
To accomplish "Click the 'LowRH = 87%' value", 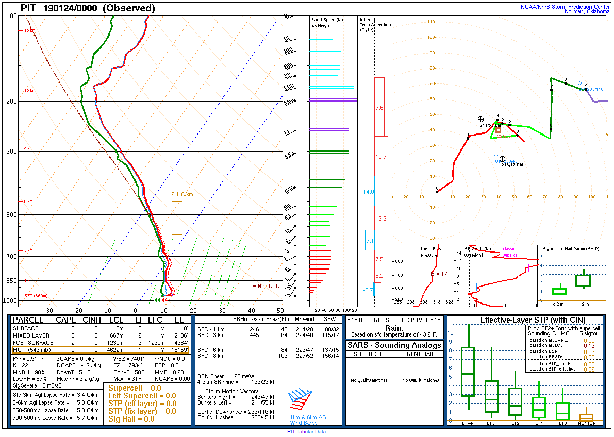I will [30, 379].
